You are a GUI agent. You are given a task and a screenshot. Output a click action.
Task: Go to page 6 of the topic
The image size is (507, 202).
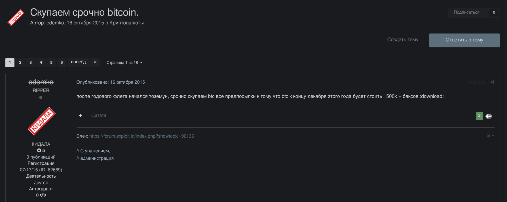point(62,62)
